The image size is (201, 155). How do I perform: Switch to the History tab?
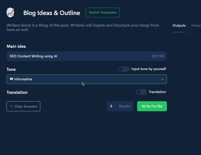coord(196,25)
